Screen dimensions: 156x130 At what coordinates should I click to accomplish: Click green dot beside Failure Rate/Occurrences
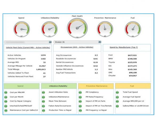pyautogui.click(x=43, y=106)
